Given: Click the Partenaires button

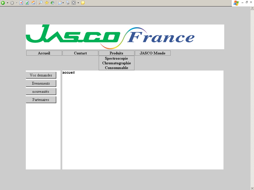Looking at the screenshot, I should point(41,100).
